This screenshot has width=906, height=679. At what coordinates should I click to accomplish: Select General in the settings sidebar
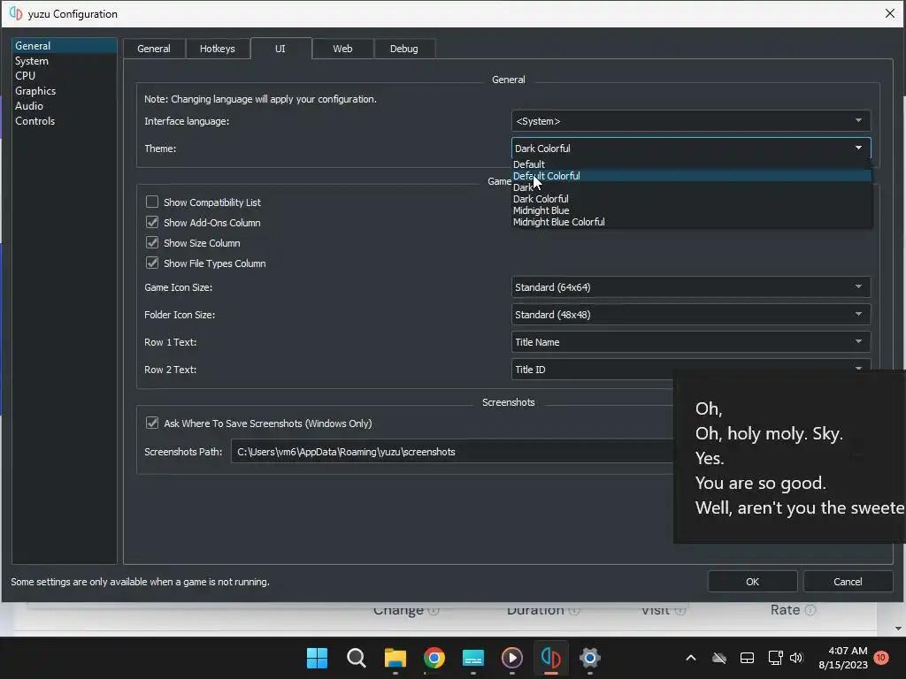tap(64, 46)
